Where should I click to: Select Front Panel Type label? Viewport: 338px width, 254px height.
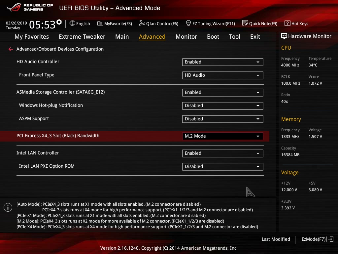(37, 75)
